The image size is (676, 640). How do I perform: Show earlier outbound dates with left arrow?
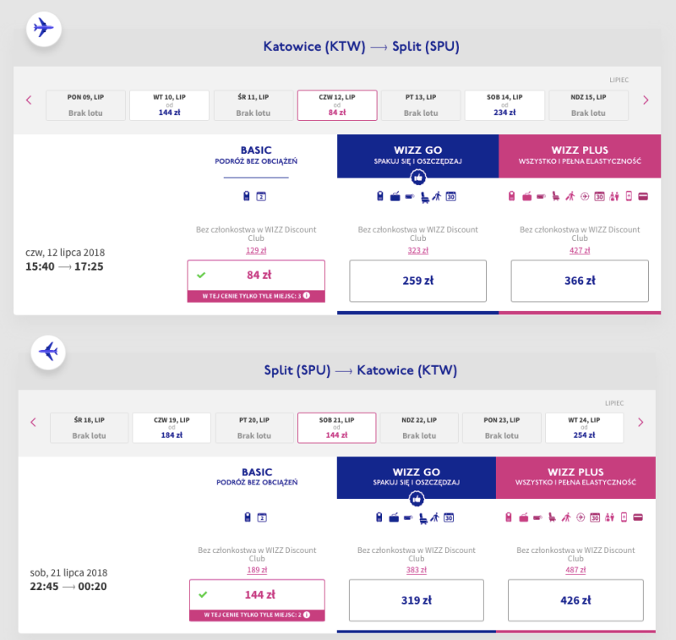pos(29,101)
